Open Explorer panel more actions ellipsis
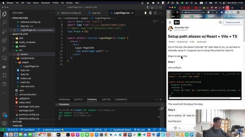 (x=51, y=13)
